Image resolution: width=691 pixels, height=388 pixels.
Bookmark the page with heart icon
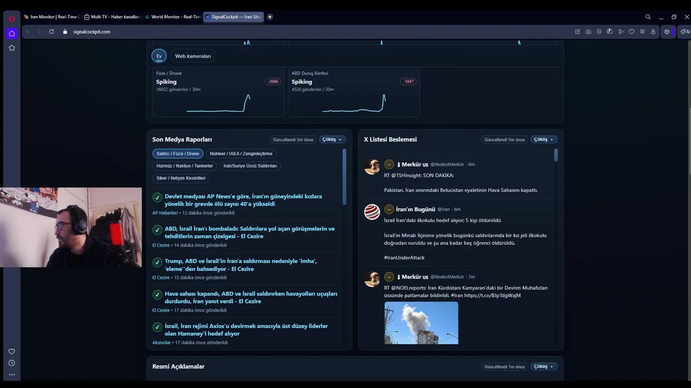pos(632,32)
